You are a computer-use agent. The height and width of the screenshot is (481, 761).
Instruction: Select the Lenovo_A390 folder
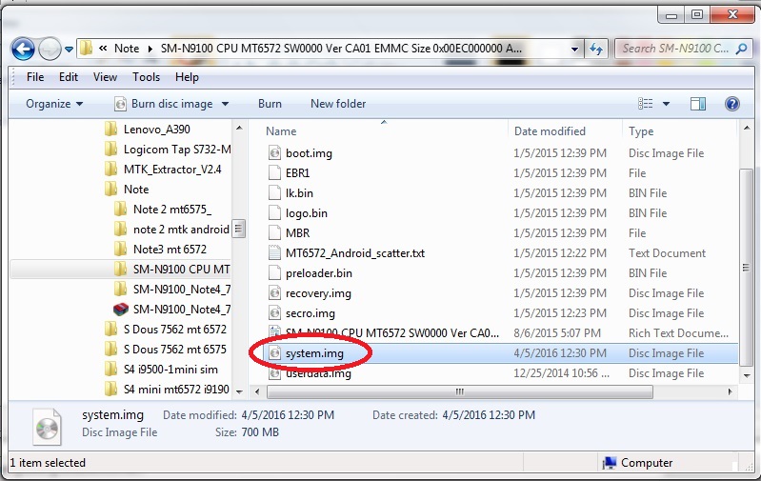148,130
